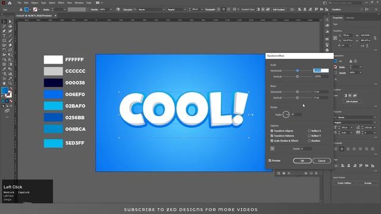This screenshot has width=381, height=214.
Task: Pick the Rectangle tool
Action: pos(4,40)
